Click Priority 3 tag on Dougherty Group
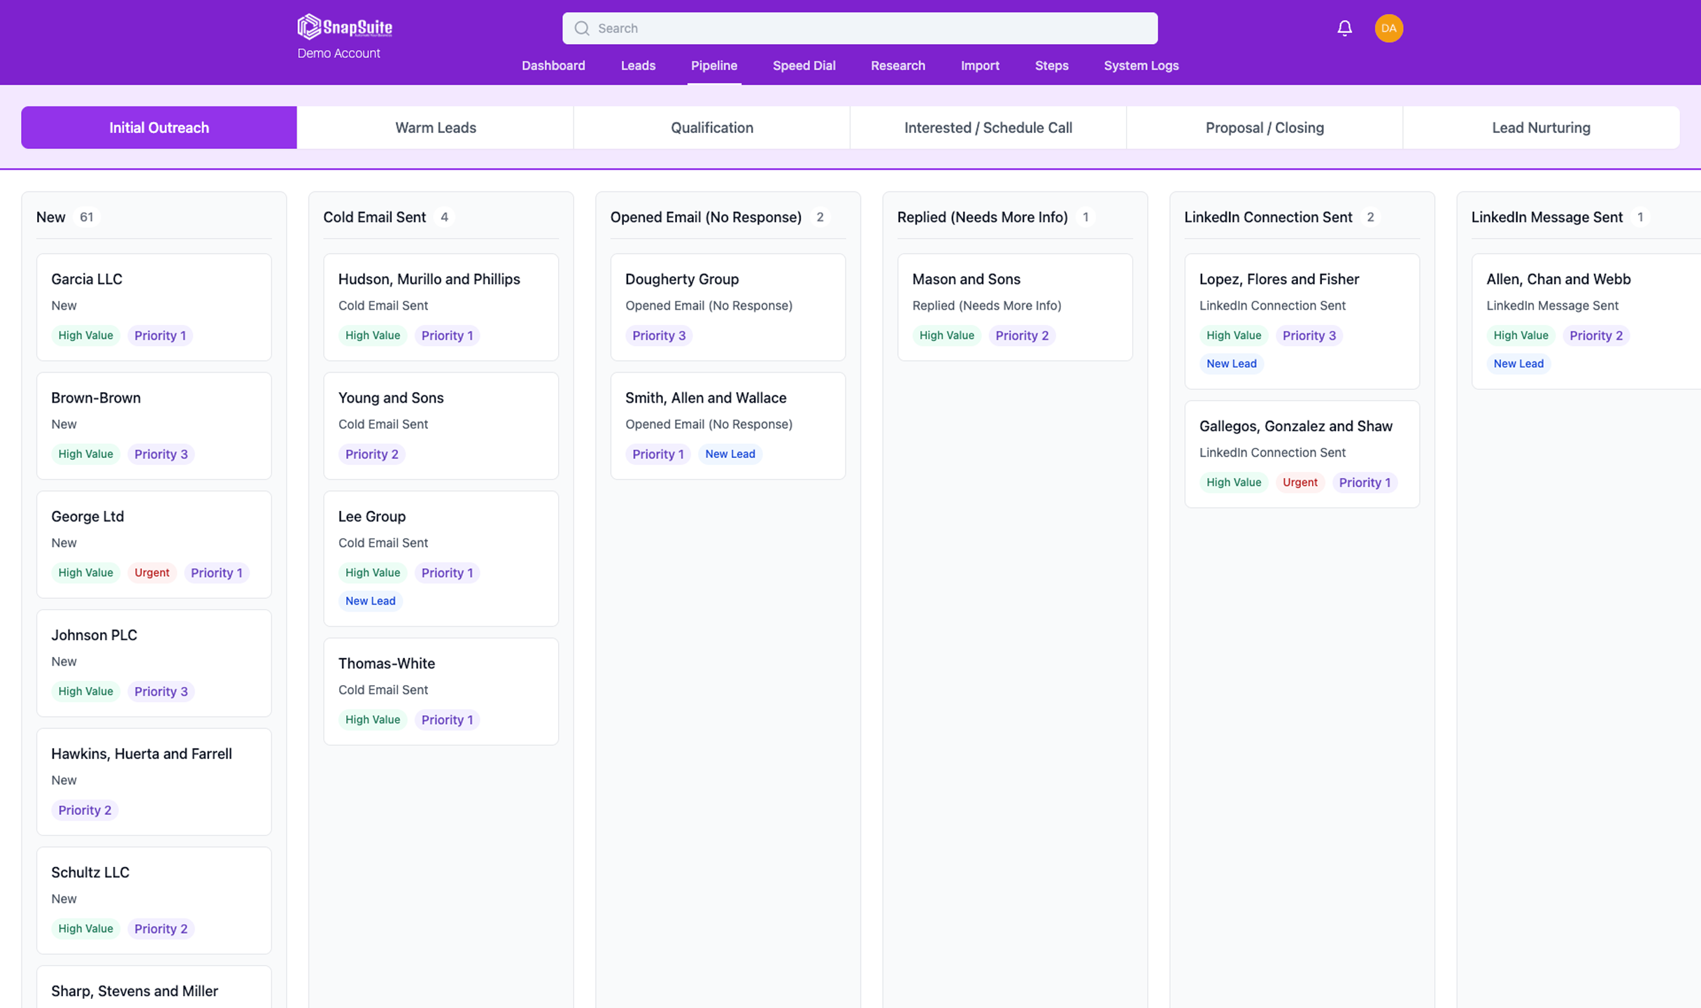 [x=658, y=336]
